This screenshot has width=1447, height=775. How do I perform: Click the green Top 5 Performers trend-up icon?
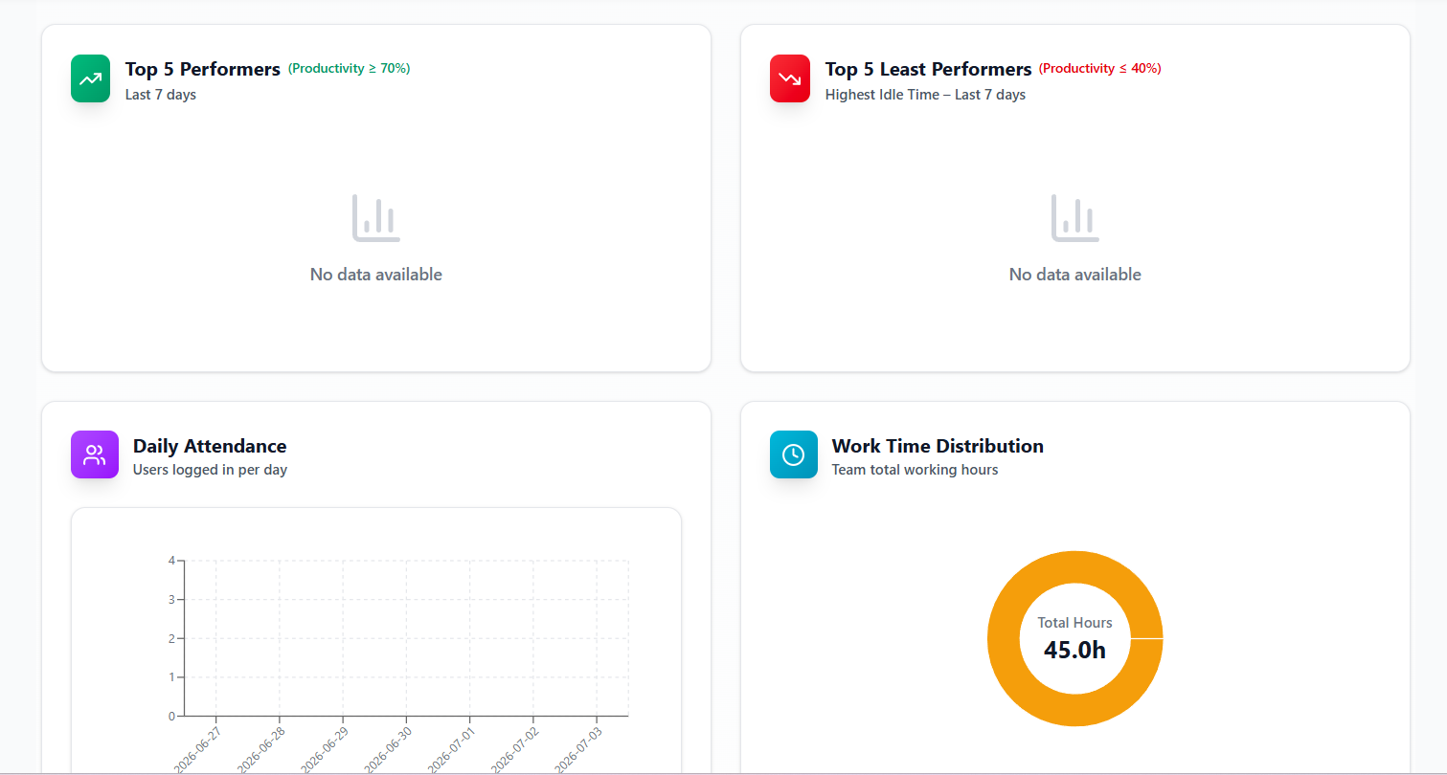tap(91, 78)
